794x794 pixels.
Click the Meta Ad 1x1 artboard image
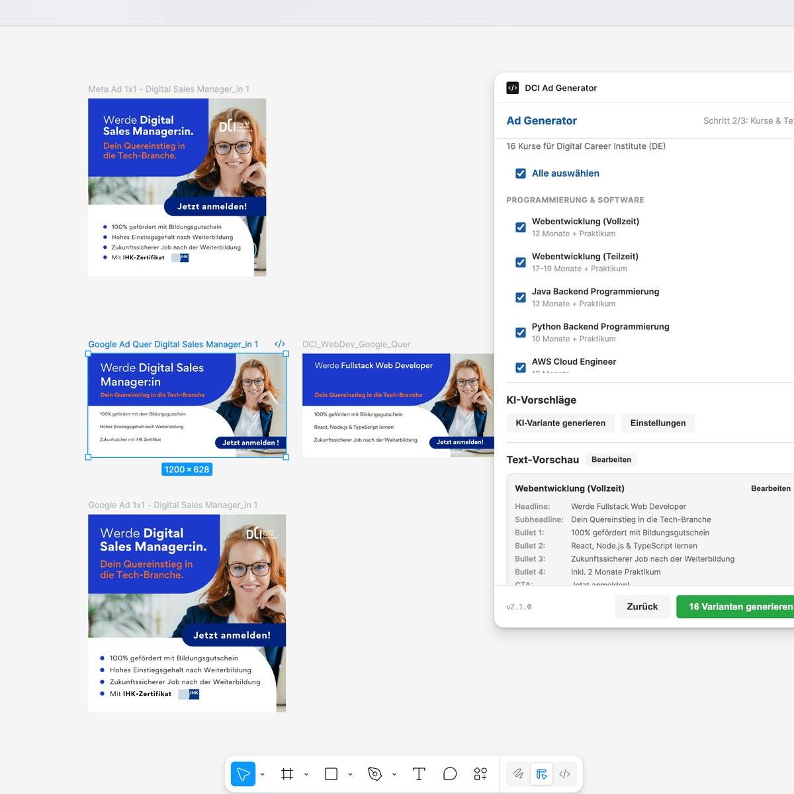(177, 187)
